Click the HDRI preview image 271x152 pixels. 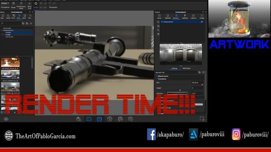181,54
